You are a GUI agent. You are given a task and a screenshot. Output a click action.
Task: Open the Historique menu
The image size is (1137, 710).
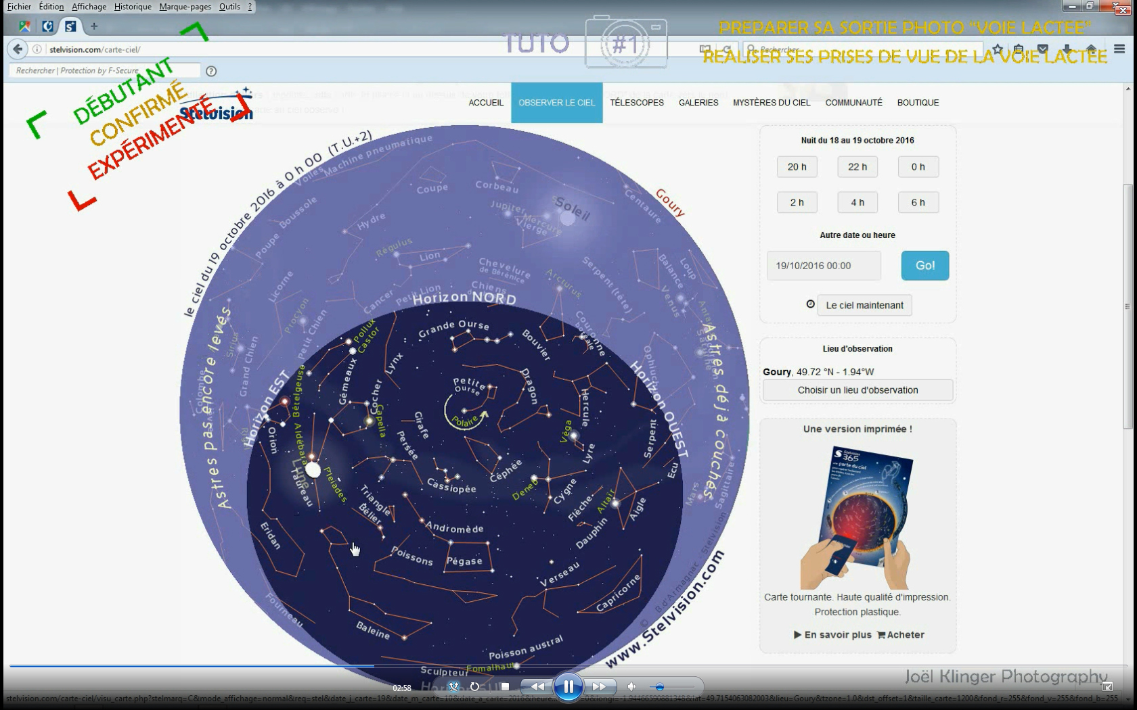(x=133, y=7)
